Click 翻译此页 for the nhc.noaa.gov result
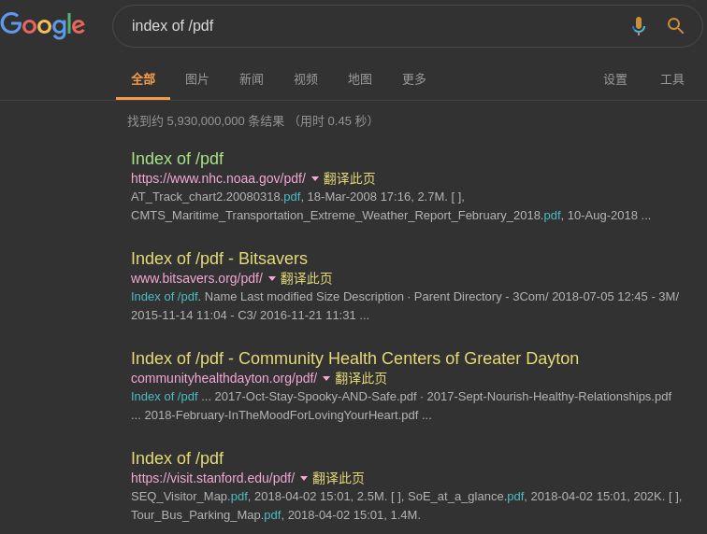The image size is (707, 534). pyautogui.click(x=349, y=178)
